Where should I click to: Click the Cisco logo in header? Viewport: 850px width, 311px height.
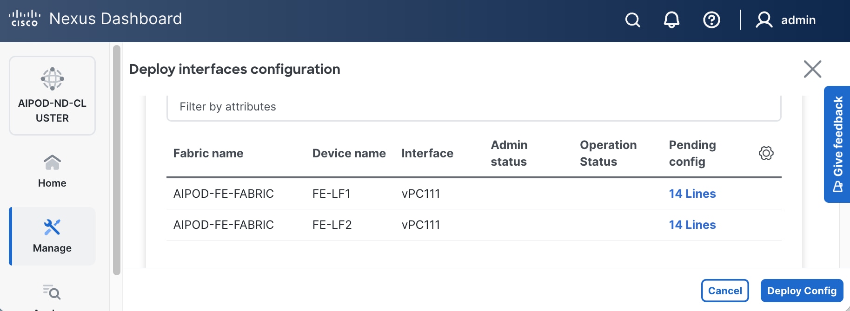24,19
